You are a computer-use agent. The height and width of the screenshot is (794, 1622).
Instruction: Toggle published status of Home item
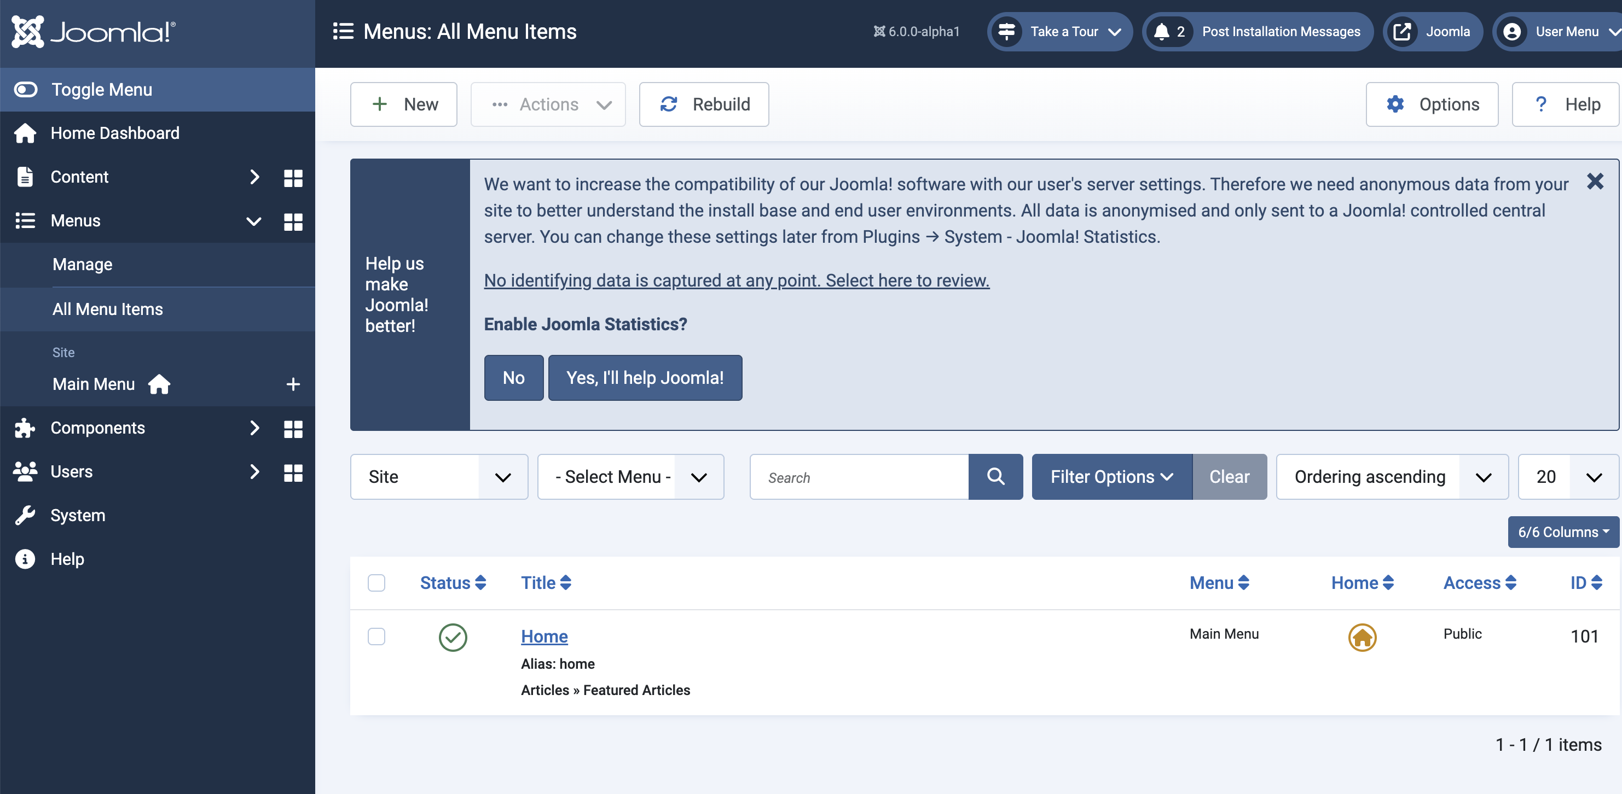click(x=453, y=638)
